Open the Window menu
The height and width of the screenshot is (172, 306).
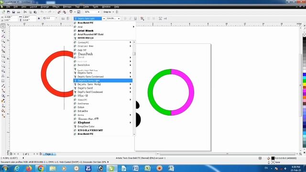[106, 7]
